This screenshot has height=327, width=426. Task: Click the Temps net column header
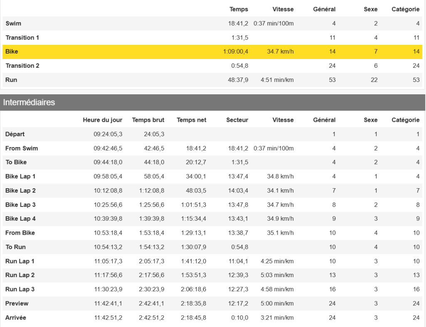[x=191, y=120]
